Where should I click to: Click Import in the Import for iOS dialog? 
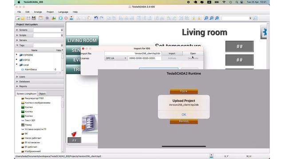pyautogui.click(x=172, y=53)
